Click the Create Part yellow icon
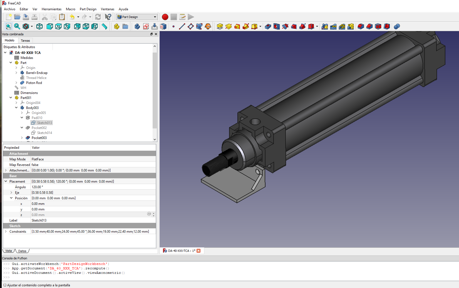Viewport: 459px width, 288px height. pos(117,26)
